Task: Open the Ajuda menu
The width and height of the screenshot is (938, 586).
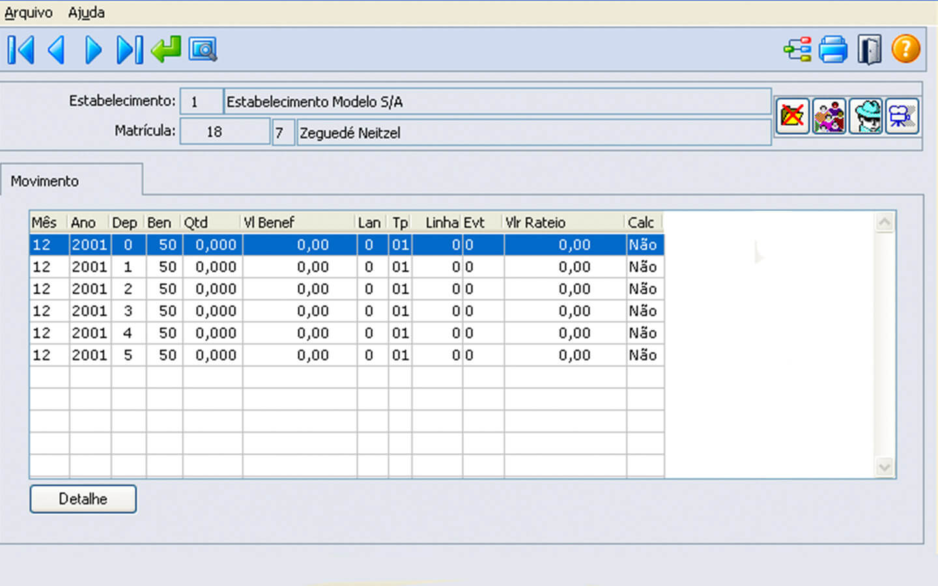Action: [x=86, y=12]
